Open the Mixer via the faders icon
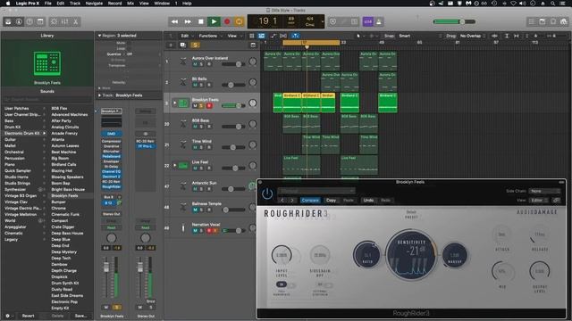Image resolution: width=572 pixels, height=321 pixels. tap(64, 21)
